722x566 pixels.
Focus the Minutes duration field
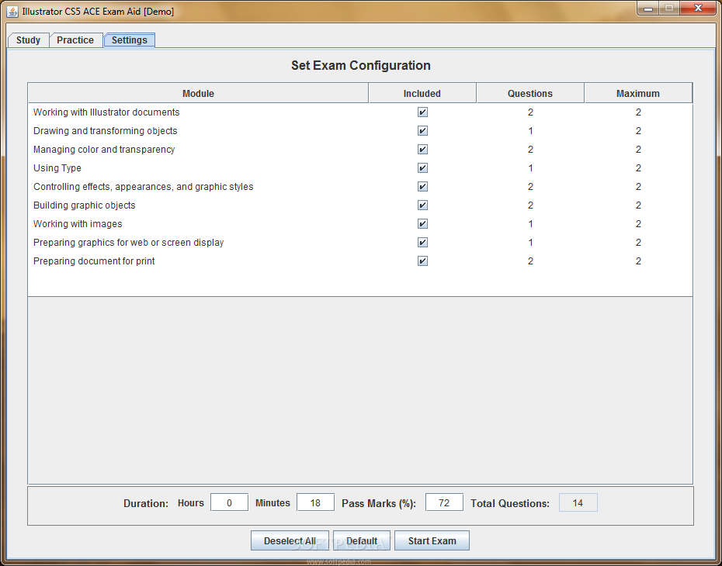(x=315, y=502)
